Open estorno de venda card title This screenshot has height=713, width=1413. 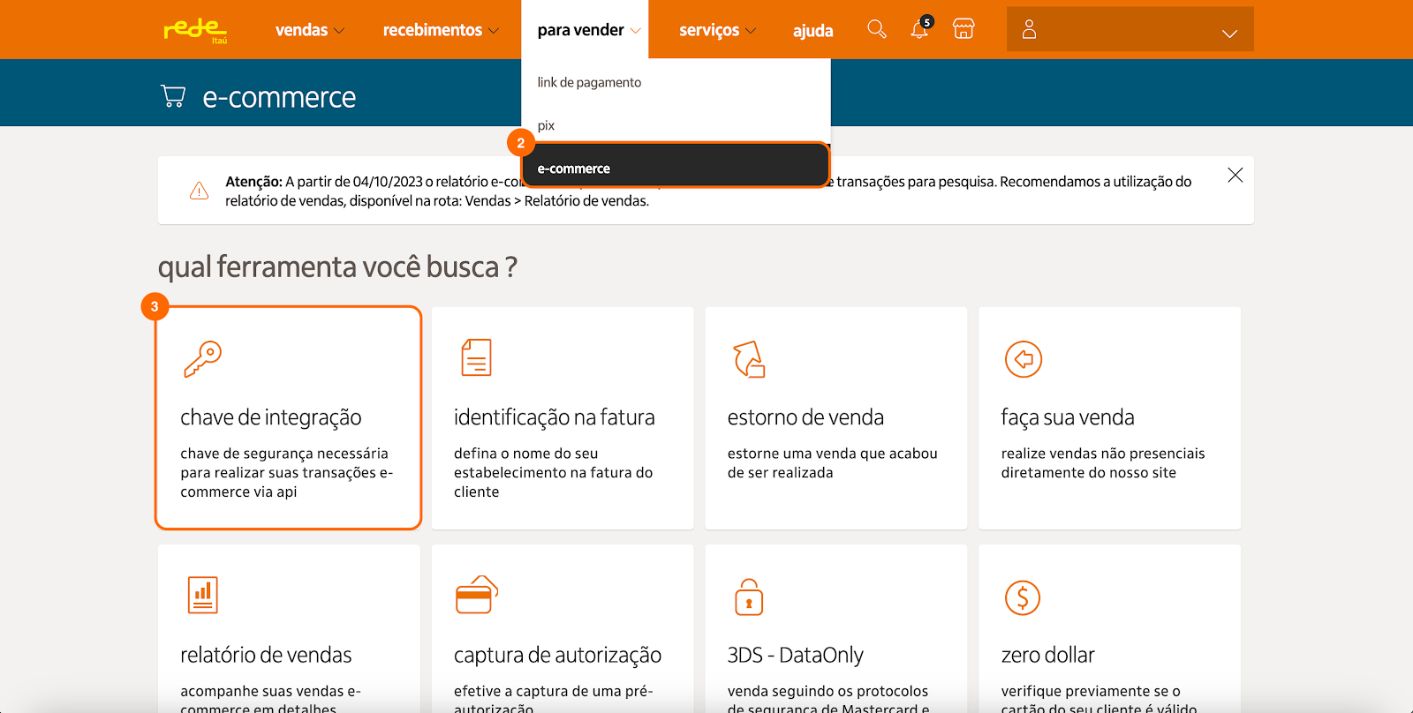coord(805,417)
